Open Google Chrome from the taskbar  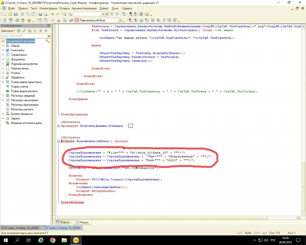pos(52,240)
